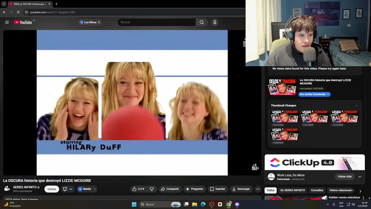Viewport: 371px width, 209px height.
Task: Open La OSCURA historia title in the side panel
Action: point(325,82)
